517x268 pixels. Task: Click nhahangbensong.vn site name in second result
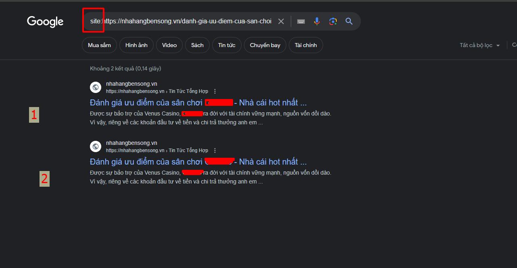click(131, 143)
